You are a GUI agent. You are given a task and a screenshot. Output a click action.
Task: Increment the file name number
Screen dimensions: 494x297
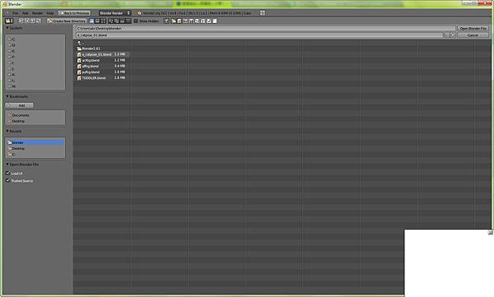click(x=453, y=35)
